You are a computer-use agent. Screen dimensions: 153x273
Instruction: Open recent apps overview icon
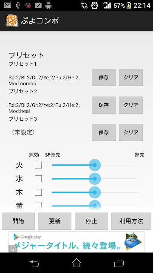[119, 264]
